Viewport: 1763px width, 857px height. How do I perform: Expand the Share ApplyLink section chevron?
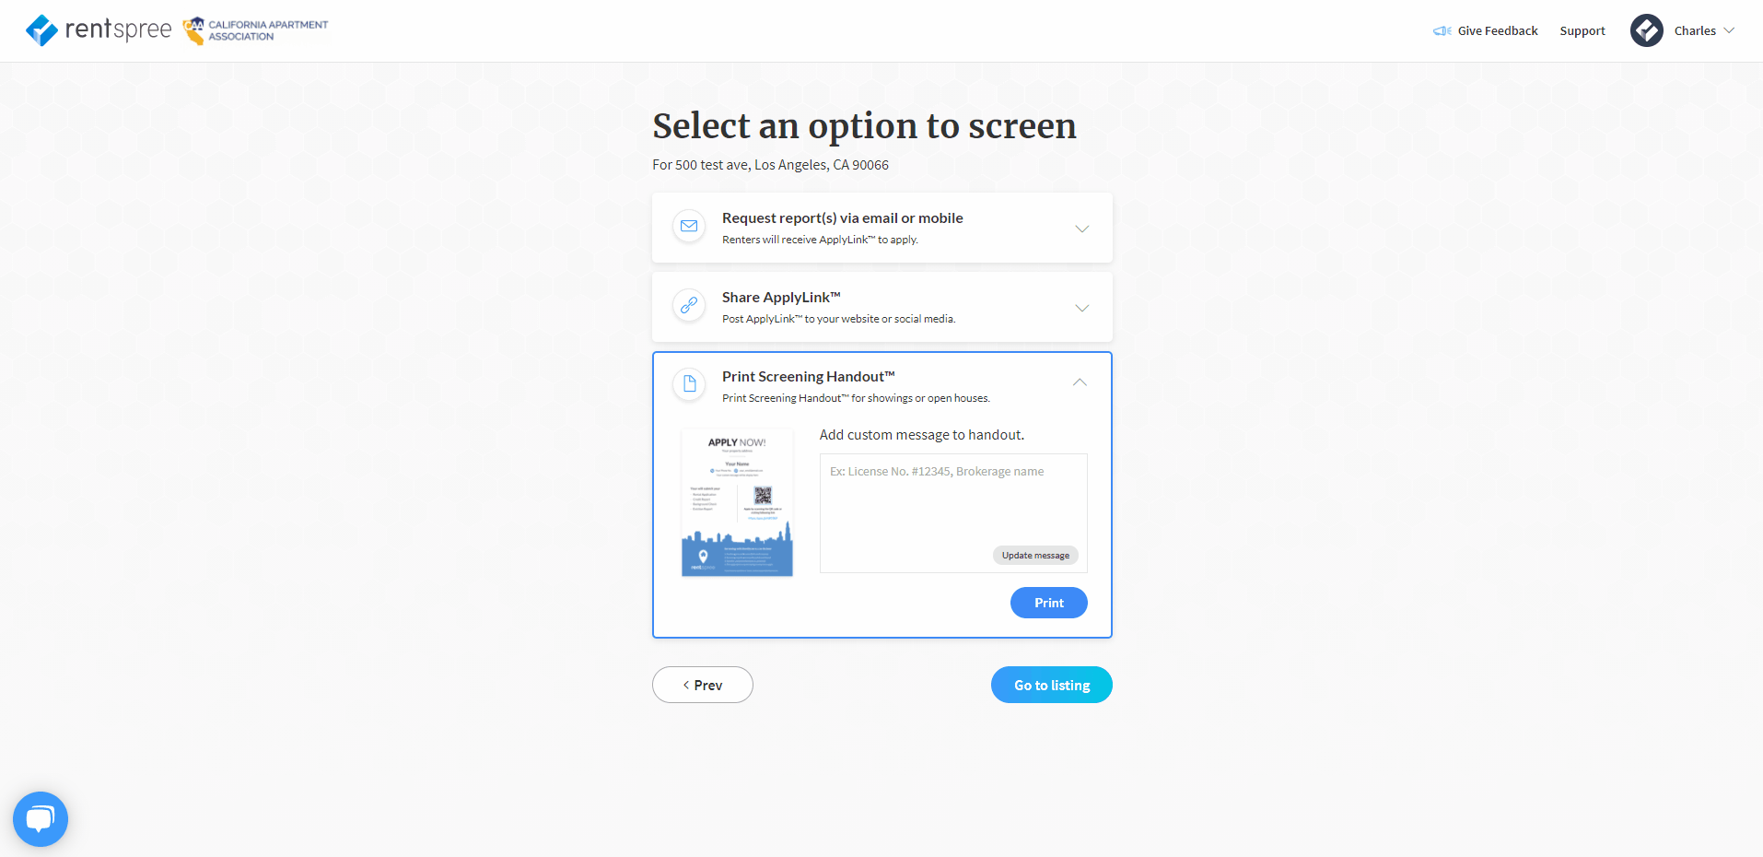(x=1082, y=308)
